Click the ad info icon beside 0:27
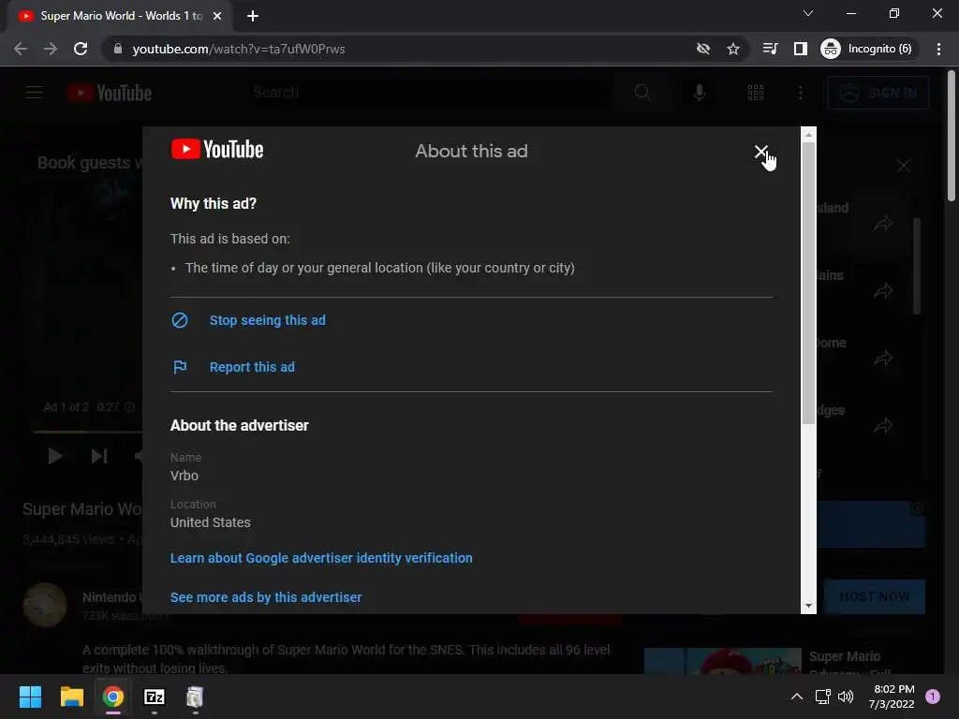959x719 pixels. tap(129, 407)
